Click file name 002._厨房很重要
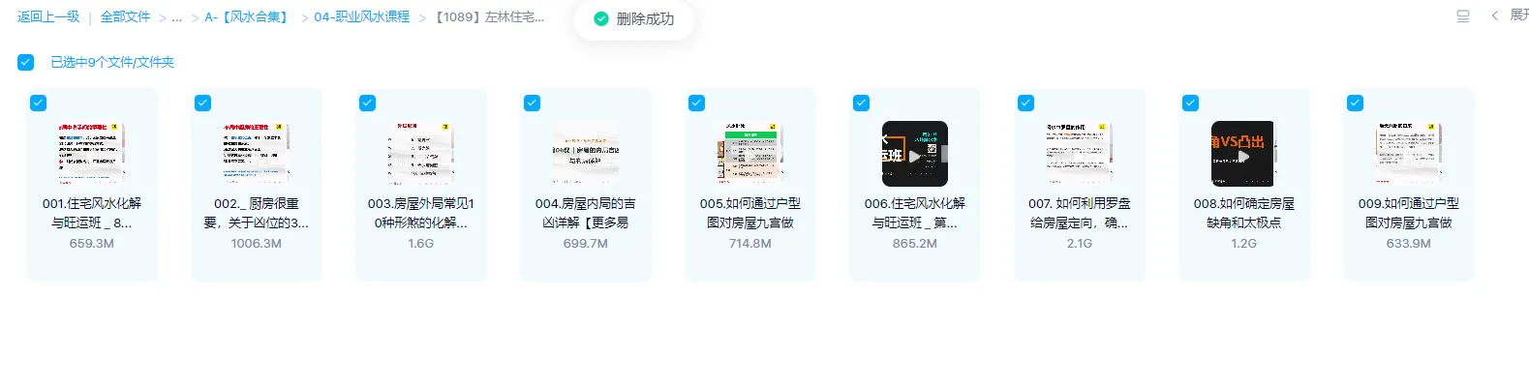This screenshot has width=1529, height=386. [x=257, y=213]
